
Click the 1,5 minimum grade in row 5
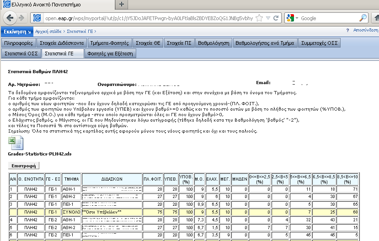tap(212, 227)
